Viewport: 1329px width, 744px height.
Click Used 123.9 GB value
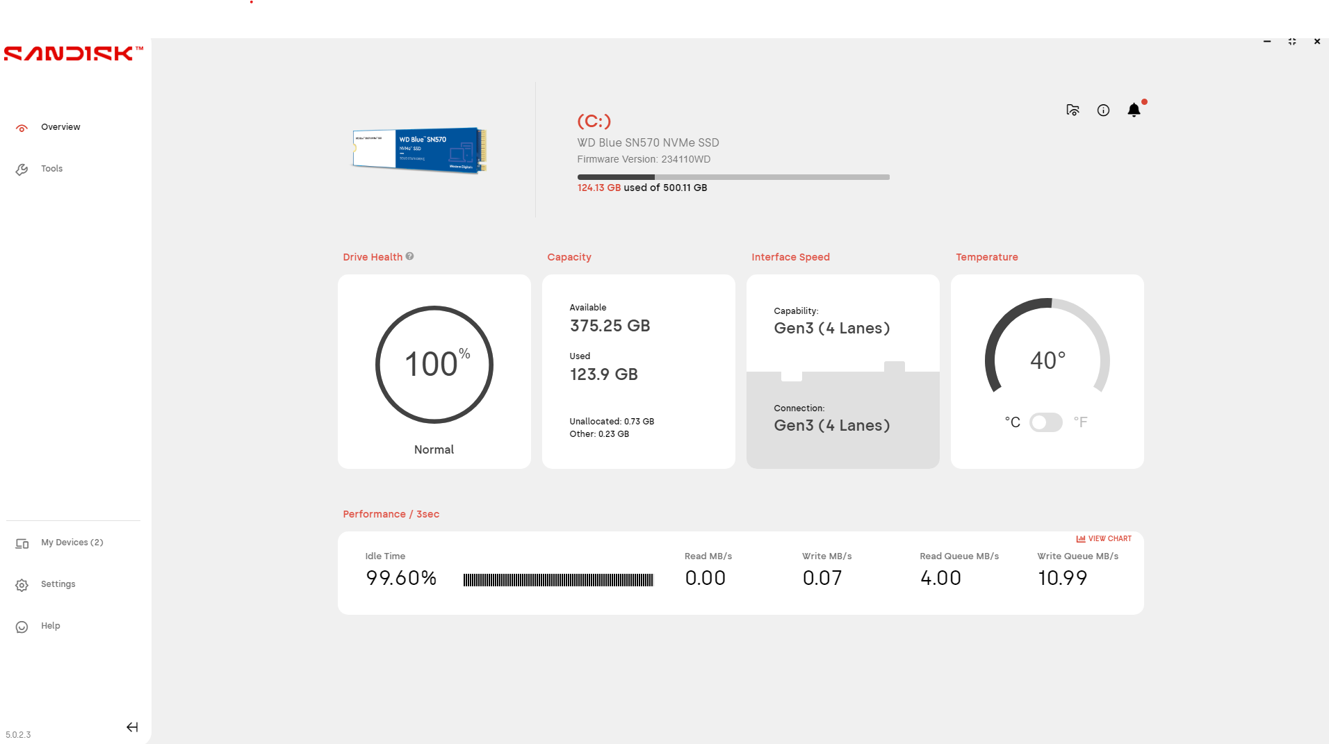pyautogui.click(x=603, y=374)
